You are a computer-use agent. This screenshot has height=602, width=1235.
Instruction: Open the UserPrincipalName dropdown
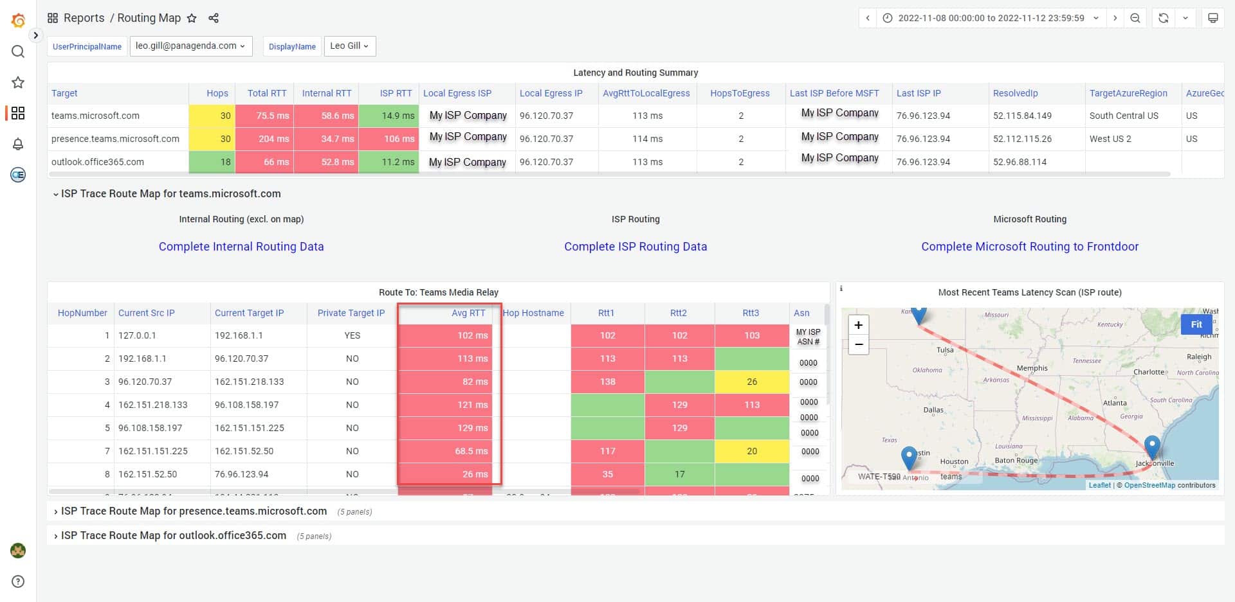tap(190, 46)
